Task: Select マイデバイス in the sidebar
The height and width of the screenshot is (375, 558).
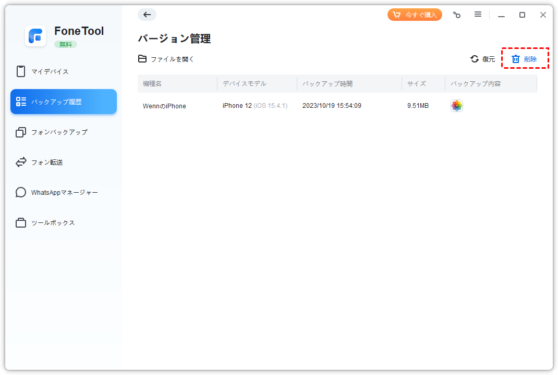Action: [x=50, y=71]
